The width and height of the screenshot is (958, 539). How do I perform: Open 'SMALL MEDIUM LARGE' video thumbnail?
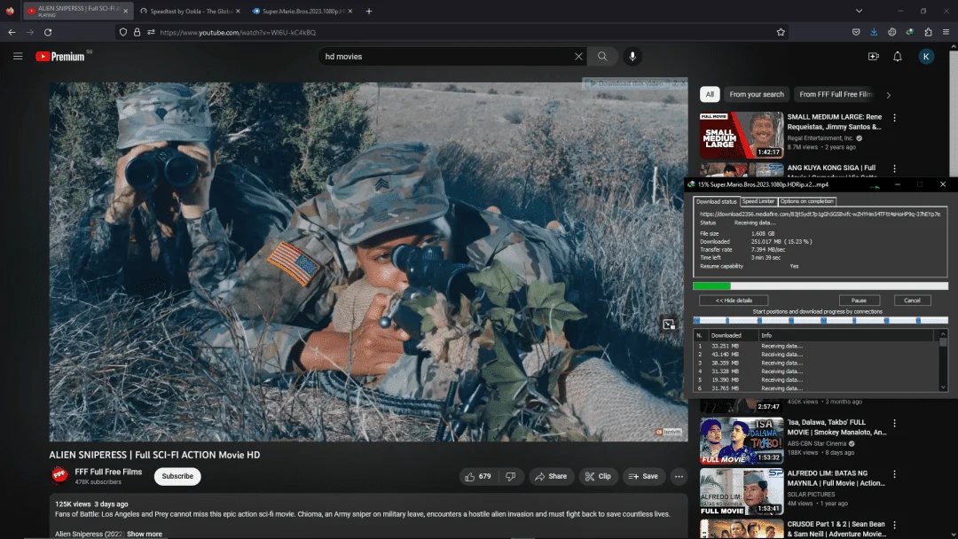[x=741, y=135]
